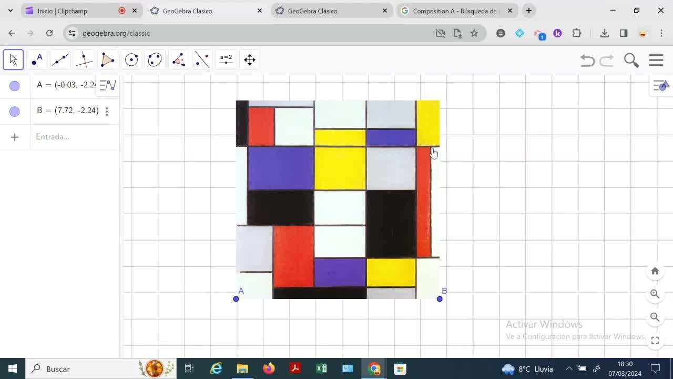Redo the GeoGebra action

click(x=607, y=60)
